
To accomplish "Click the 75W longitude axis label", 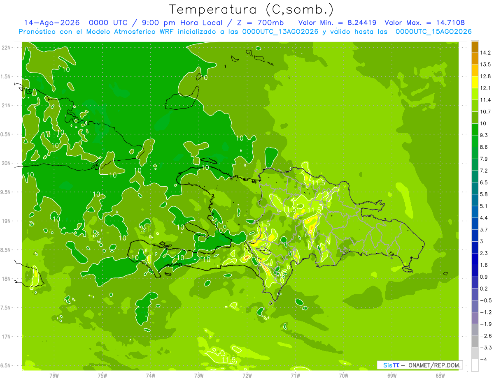I will (x=103, y=376).
